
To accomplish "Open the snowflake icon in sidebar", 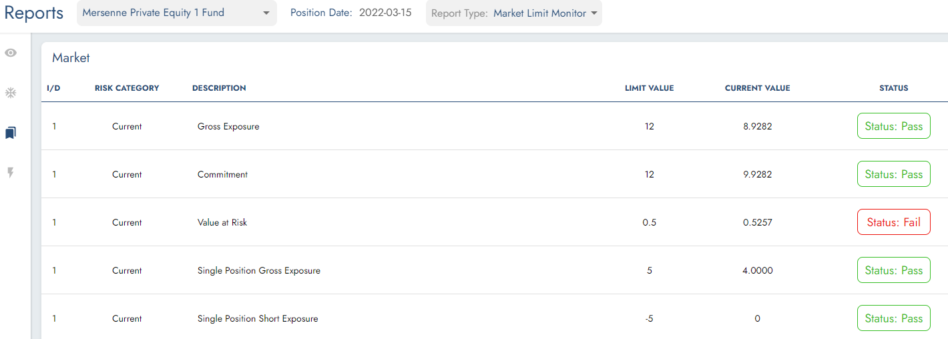I will click(x=11, y=93).
